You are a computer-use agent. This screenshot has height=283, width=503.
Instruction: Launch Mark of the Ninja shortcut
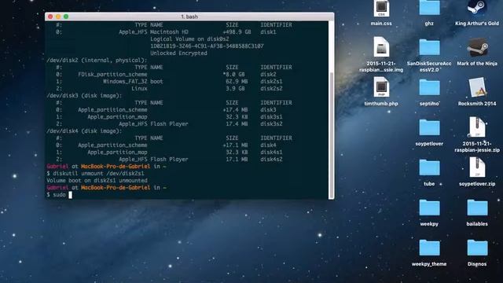(x=477, y=47)
